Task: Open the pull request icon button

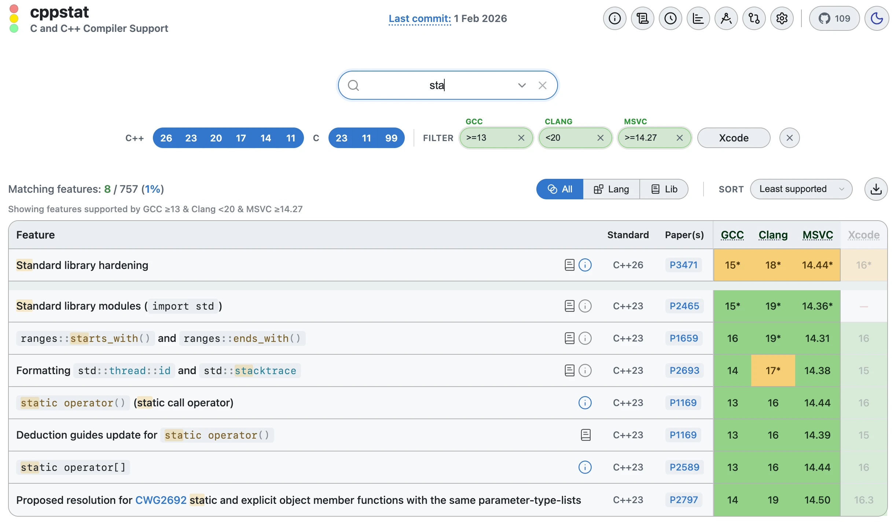Action: pyautogui.click(x=754, y=18)
